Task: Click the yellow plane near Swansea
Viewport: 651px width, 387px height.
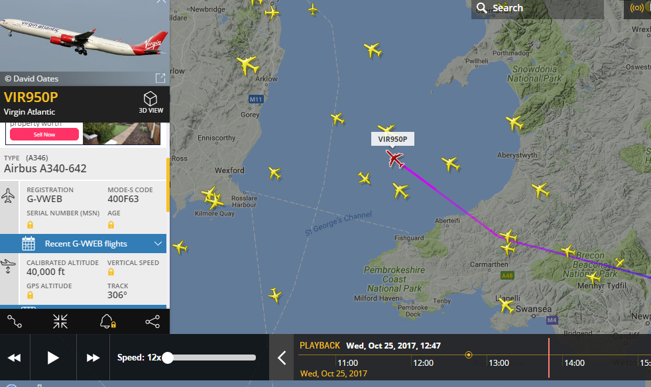Action: tap(506, 305)
